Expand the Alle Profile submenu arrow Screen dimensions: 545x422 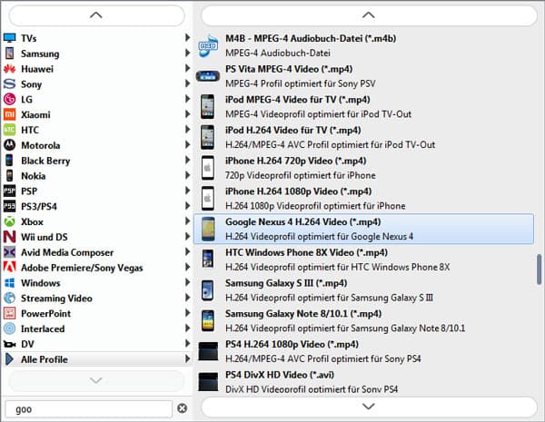[187, 358]
